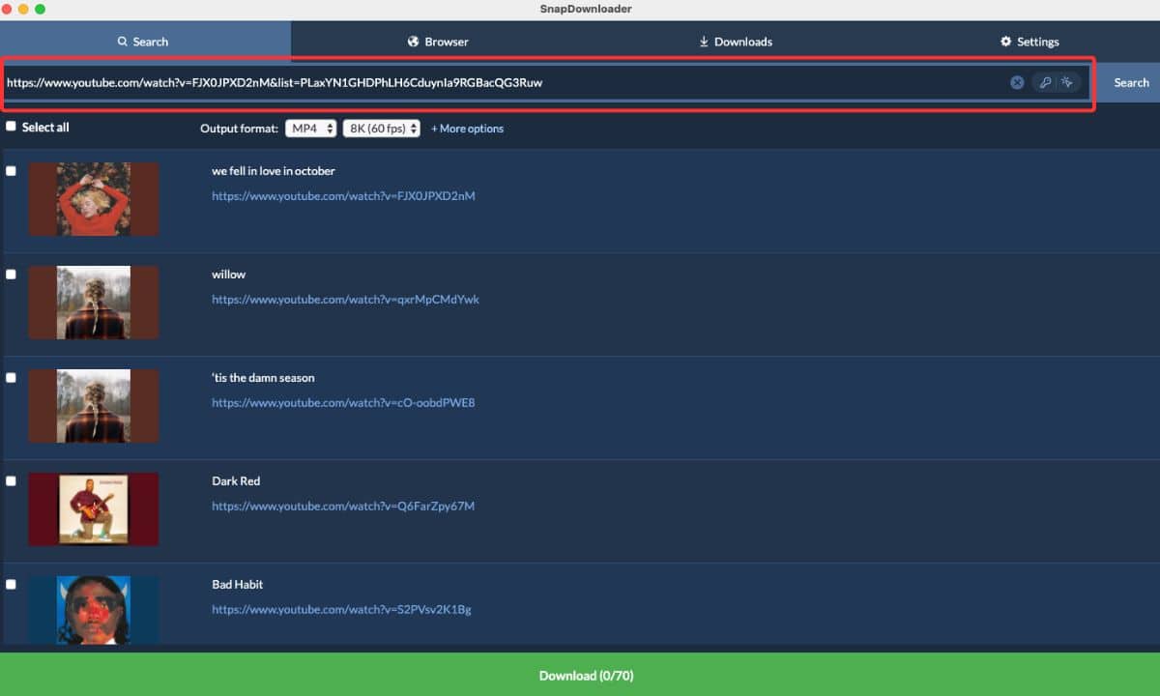The height and width of the screenshot is (696, 1160).
Task: Click the 'we fell in love in october' thumbnail
Action: pyautogui.click(x=94, y=199)
